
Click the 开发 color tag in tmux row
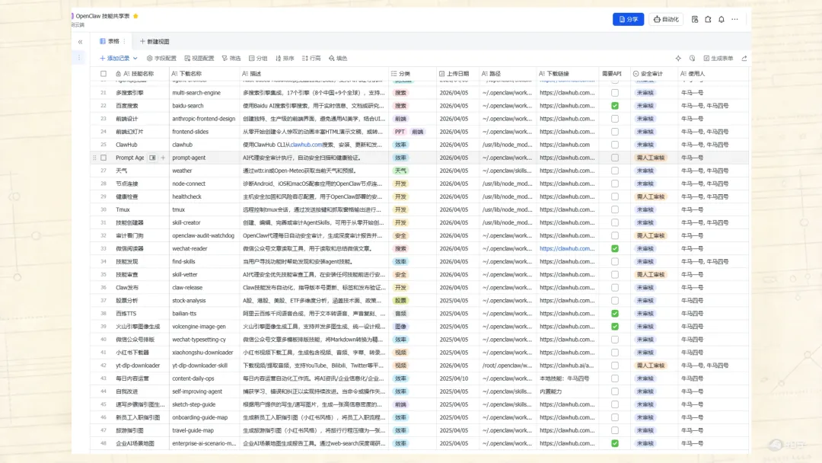tap(400, 209)
